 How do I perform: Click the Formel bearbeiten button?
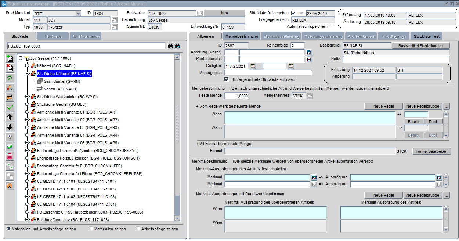click(431, 151)
